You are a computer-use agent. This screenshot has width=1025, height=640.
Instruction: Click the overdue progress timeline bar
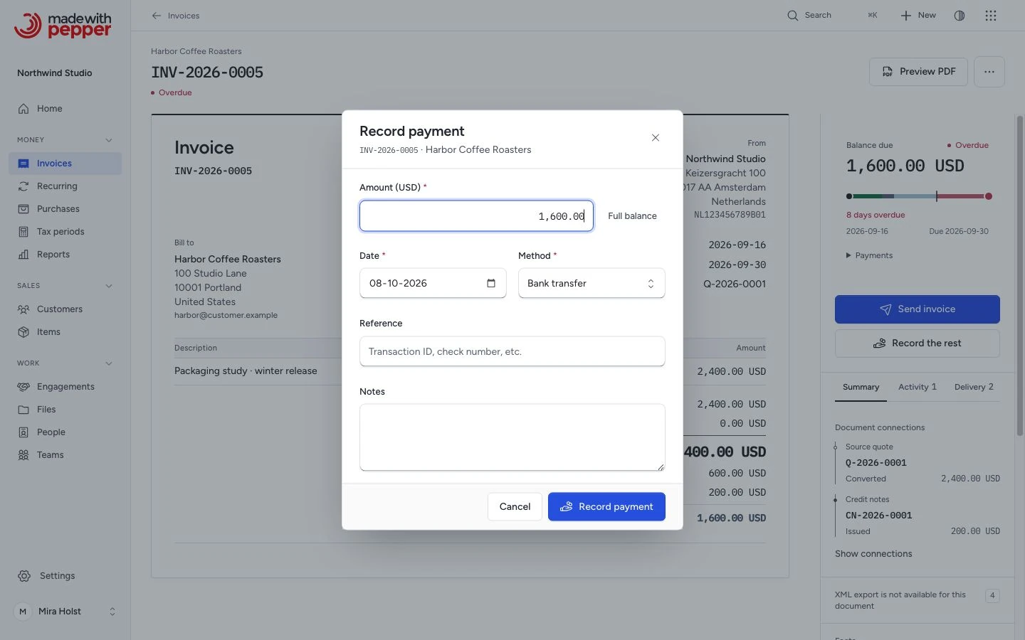point(918,196)
